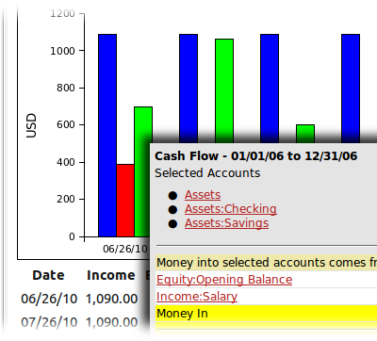The width and height of the screenshot is (377, 341).
Task: Select the 06/26/10 table row date
Action: (x=49, y=299)
